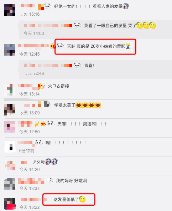Click the 6分钟前 timestamp
172x211 pixels.
pos(27,151)
